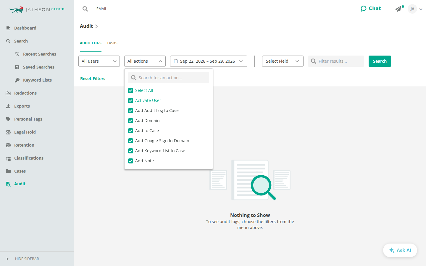Open the Ask AI assistant
The image size is (426, 266).
(x=400, y=250)
